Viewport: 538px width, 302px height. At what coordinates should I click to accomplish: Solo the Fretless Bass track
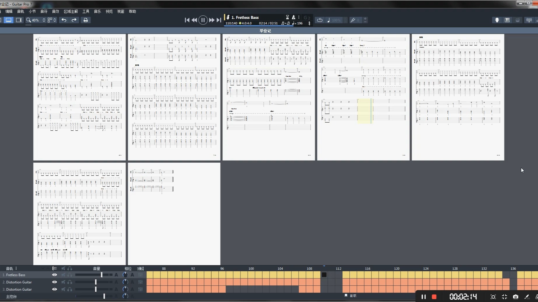70,275
